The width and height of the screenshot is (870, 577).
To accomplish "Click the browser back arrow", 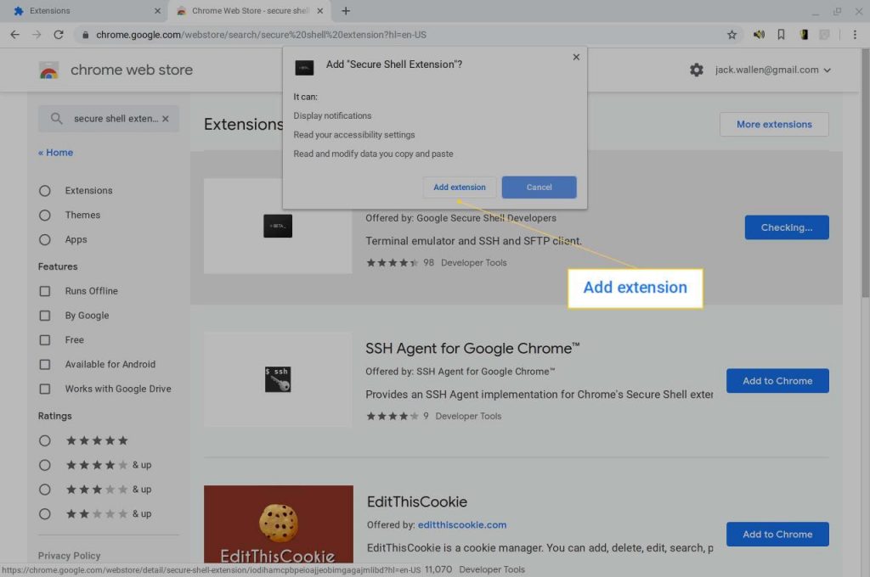I will tap(15, 34).
